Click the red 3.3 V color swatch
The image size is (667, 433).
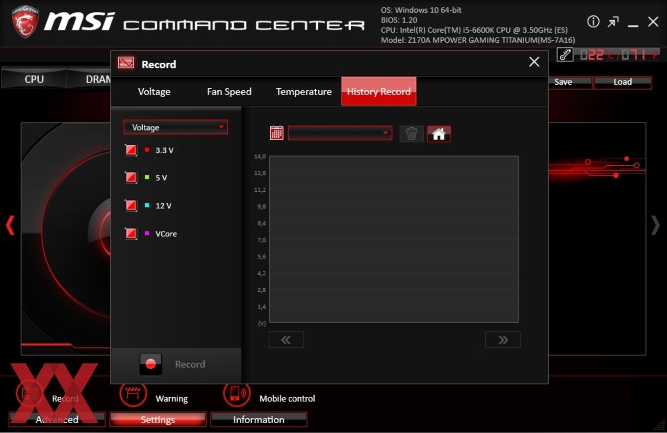click(147, 150)
